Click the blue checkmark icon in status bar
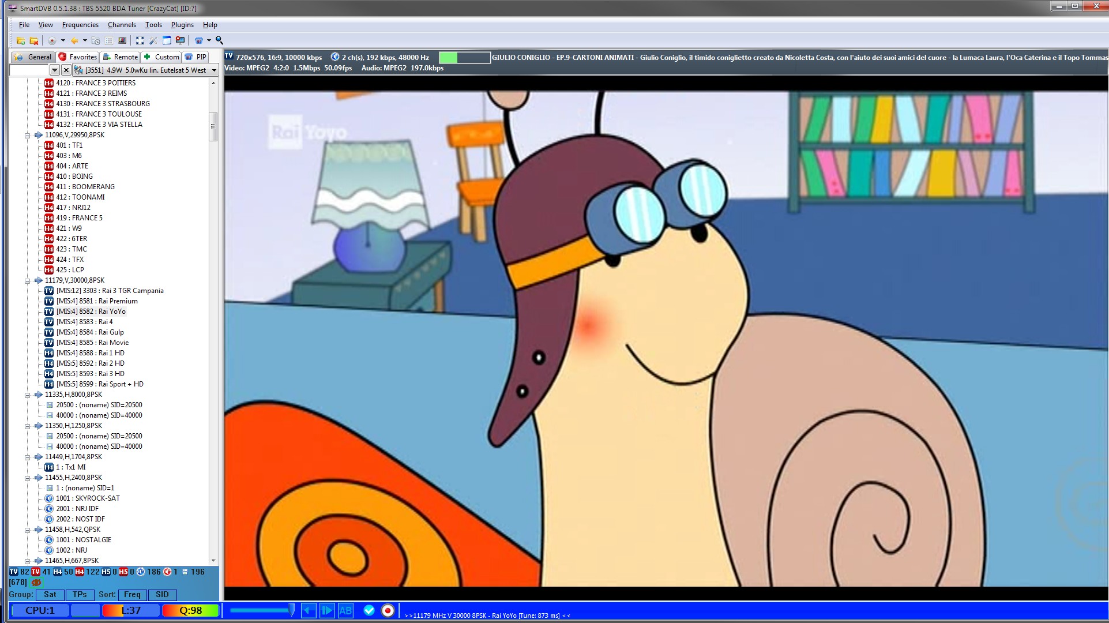Viewport: 1109px width, 623px height. 369,610
